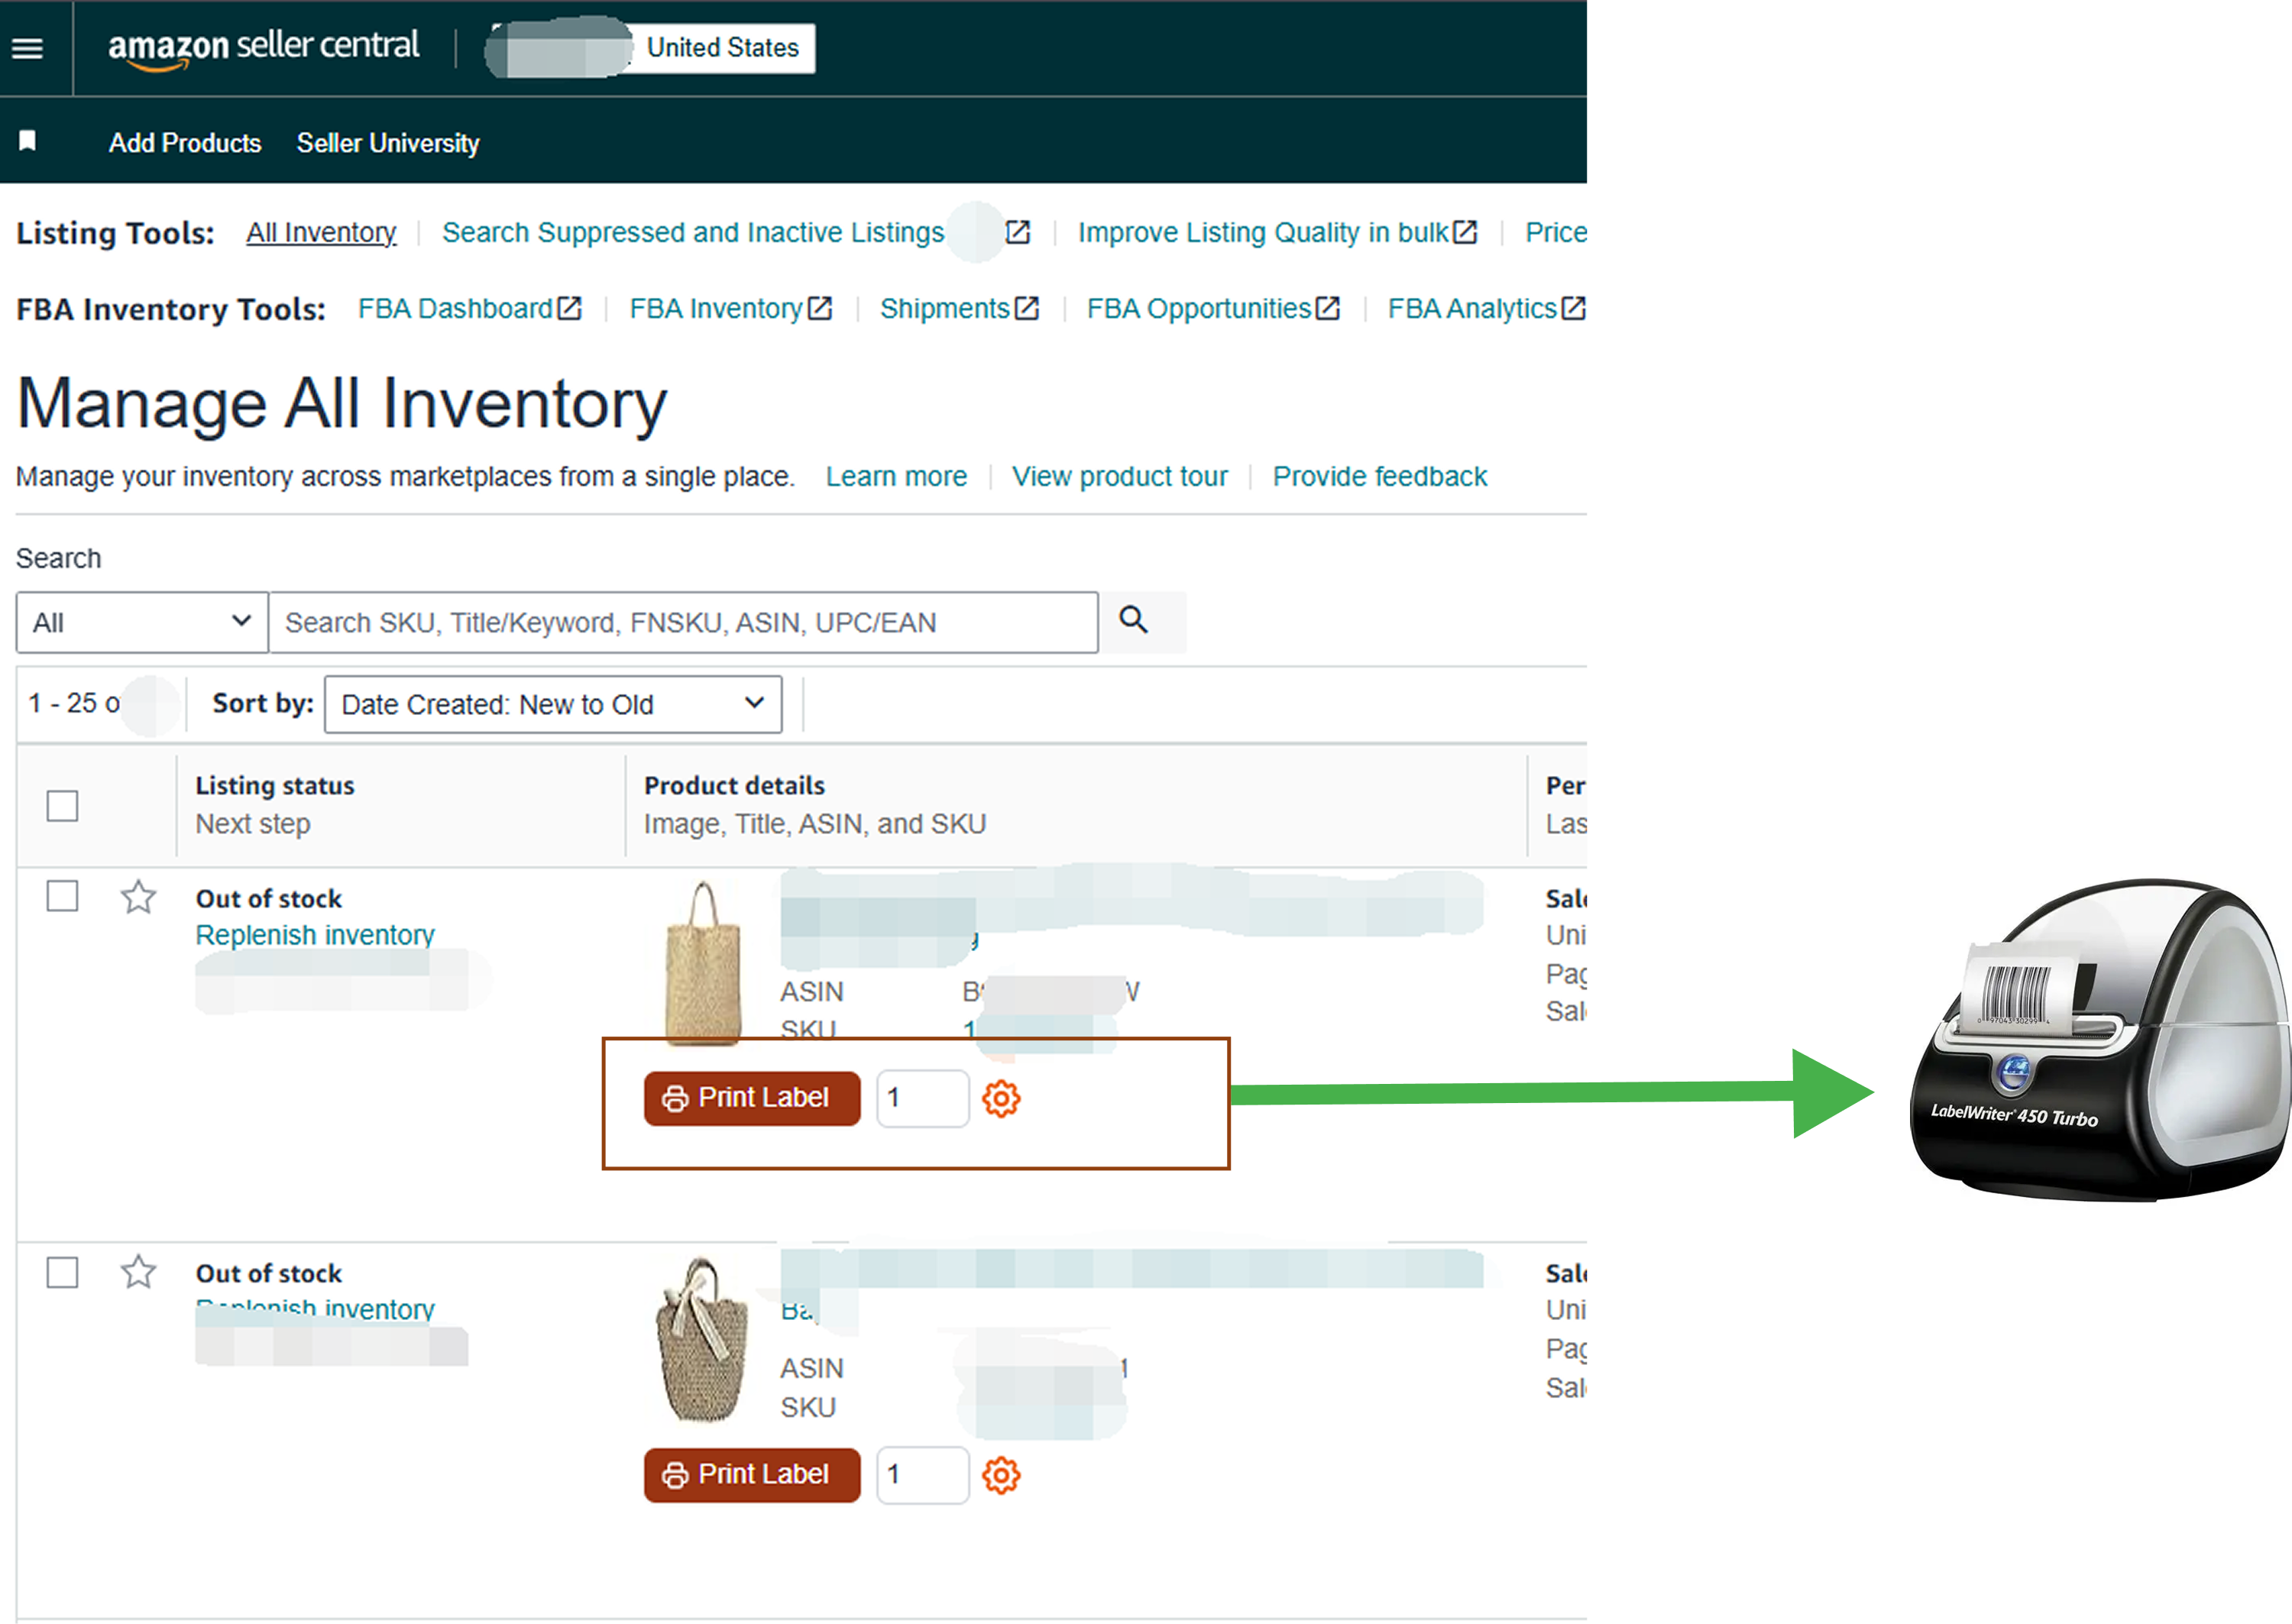Image resolution: width=2292 pixels, height=1624 pixels.
Task: Click external link icon beside Shipments
Action: pos(1027,308)
